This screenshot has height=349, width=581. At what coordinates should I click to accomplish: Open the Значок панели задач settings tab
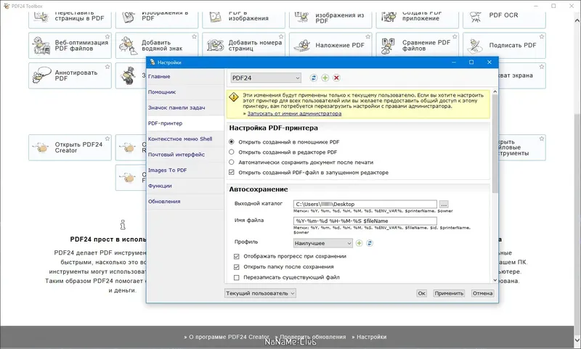[x=185, y=107]
